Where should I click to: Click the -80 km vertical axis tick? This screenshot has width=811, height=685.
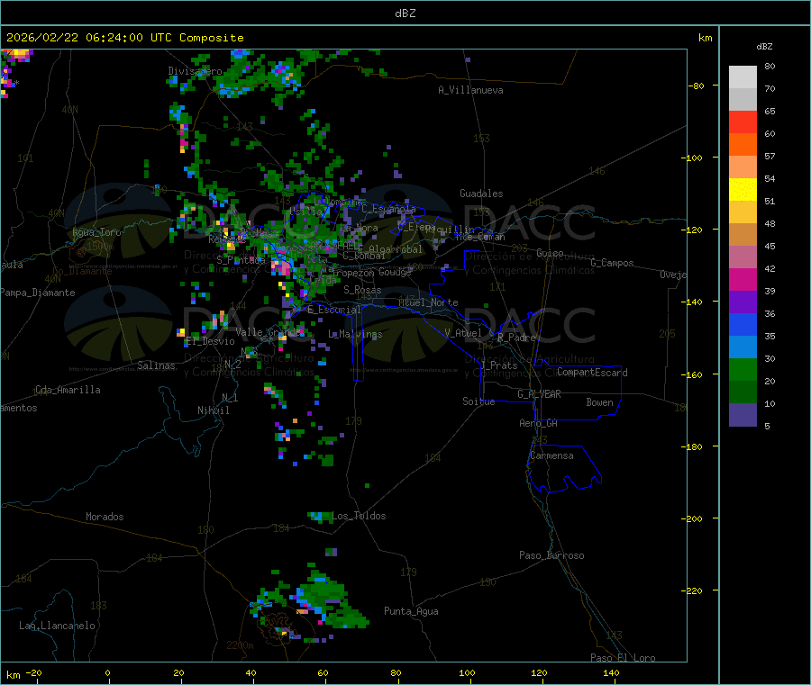(x=696, y=86)
